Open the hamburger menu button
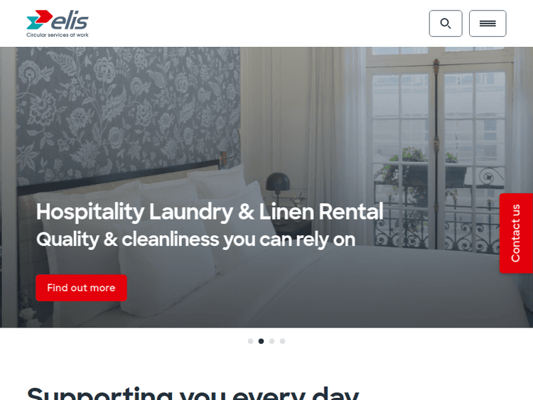The image size is (533, 400). 488,23
